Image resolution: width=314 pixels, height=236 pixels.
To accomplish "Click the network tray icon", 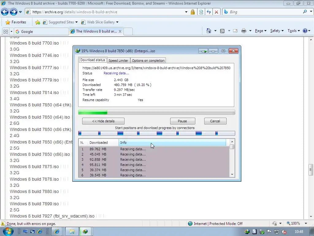I will 277,232.
